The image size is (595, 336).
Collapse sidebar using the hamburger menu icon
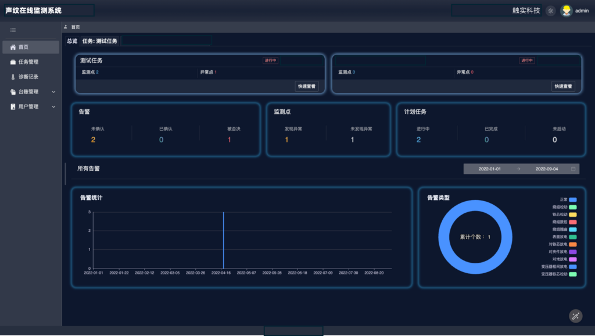click(x=13, y=30)
